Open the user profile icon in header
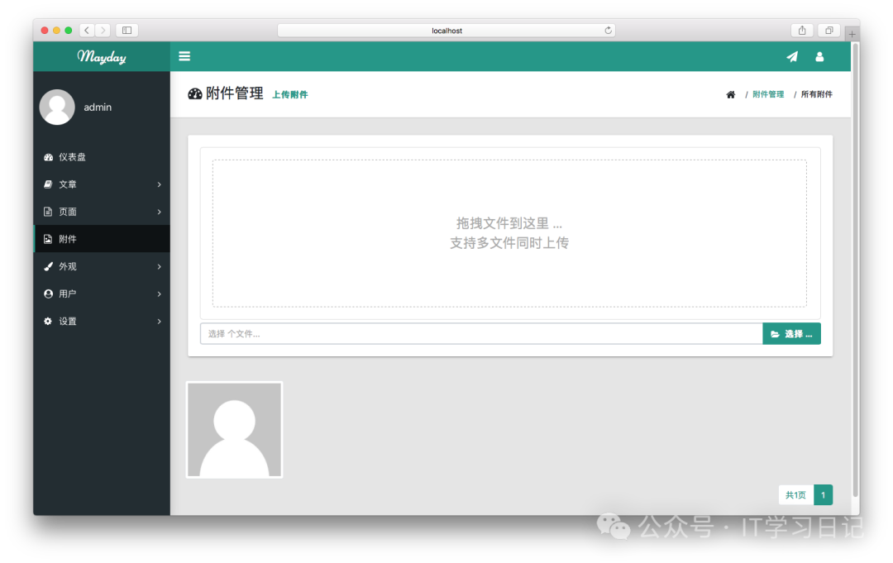Image resolution: width=893 pixels, height=563 pixels. 819,56
